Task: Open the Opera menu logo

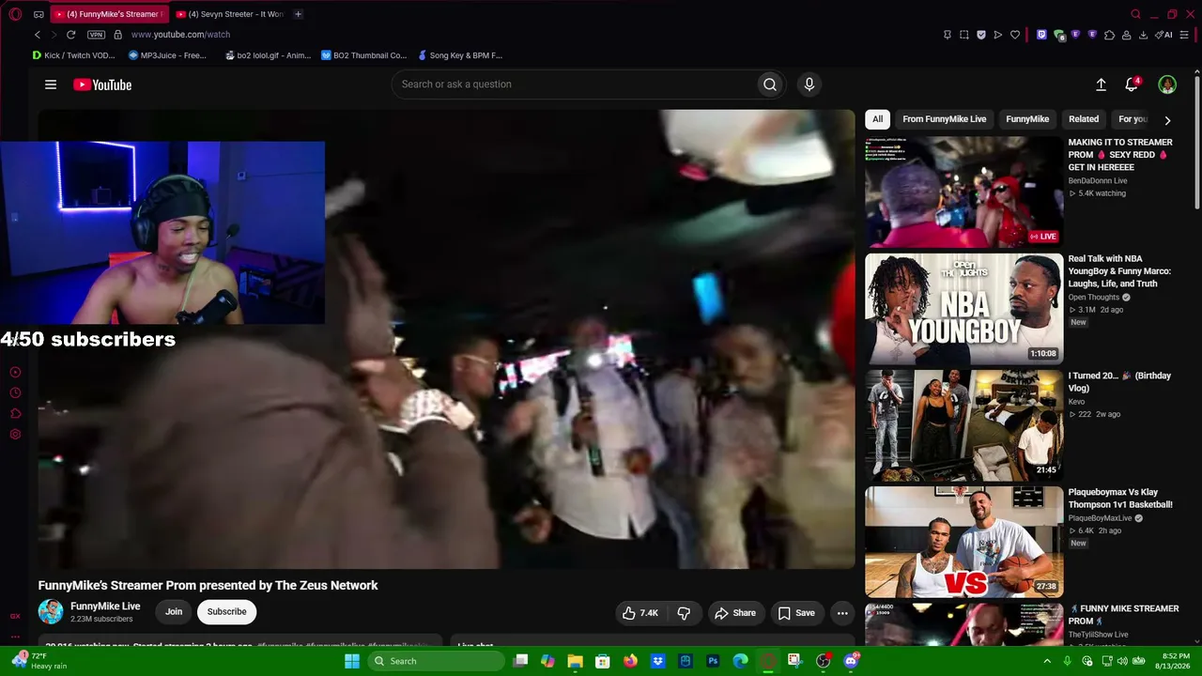Action: pos(16,14)
